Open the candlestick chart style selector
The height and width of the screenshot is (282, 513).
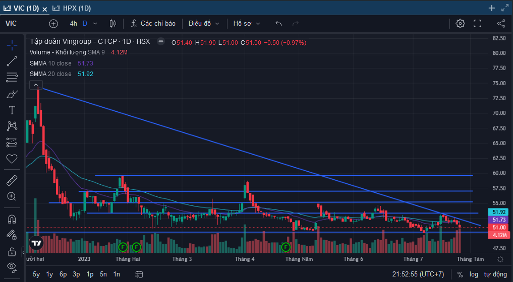(113, 24)
